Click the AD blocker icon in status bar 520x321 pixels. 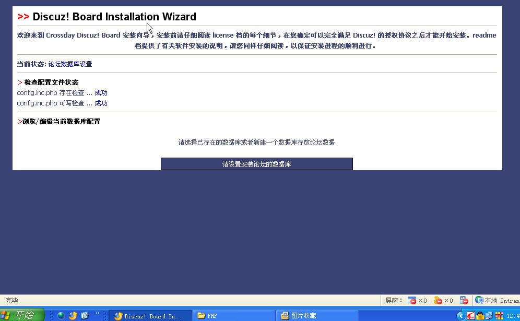point(464,301)
